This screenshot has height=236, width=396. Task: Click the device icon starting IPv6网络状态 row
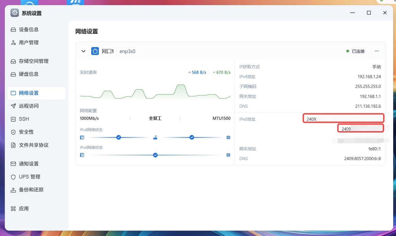click(x=82, y=155)
